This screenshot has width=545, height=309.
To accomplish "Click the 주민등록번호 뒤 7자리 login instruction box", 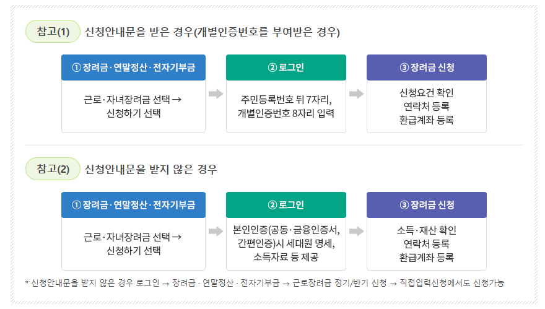I will pyautogui.click(x=286, y=107).
